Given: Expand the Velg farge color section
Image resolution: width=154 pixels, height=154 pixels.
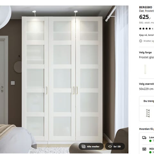Looking at the screenshot, I should tap(145, 52).
